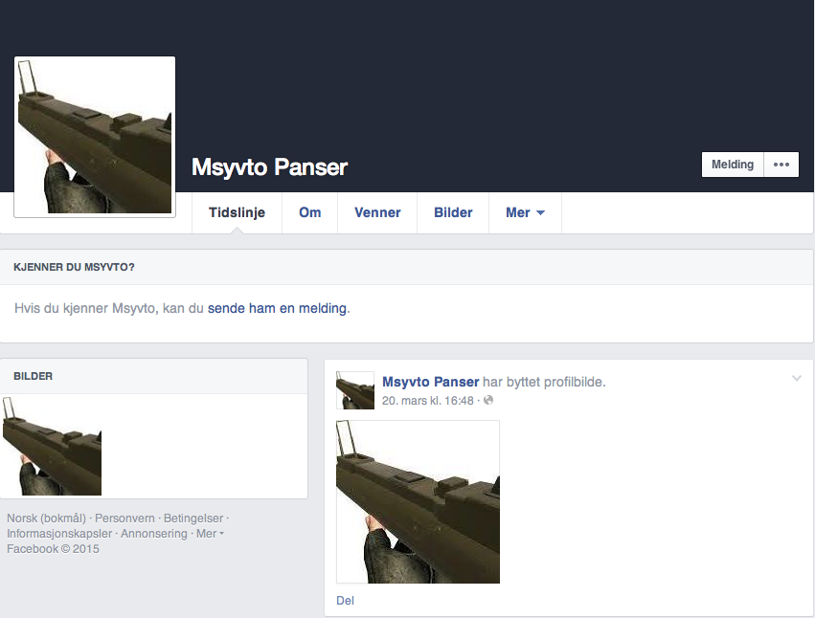Click the 'sende ham en melding' link
The height and width of the screenshot is (618, 815).
(277, 308)
